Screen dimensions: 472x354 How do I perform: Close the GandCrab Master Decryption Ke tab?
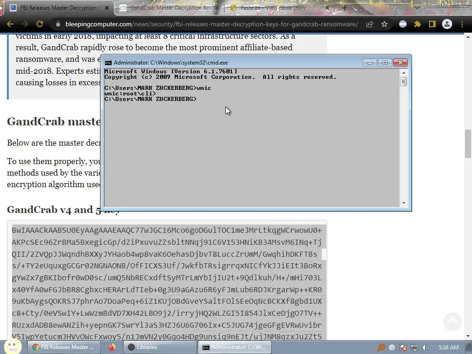click(x=217, y=8)
